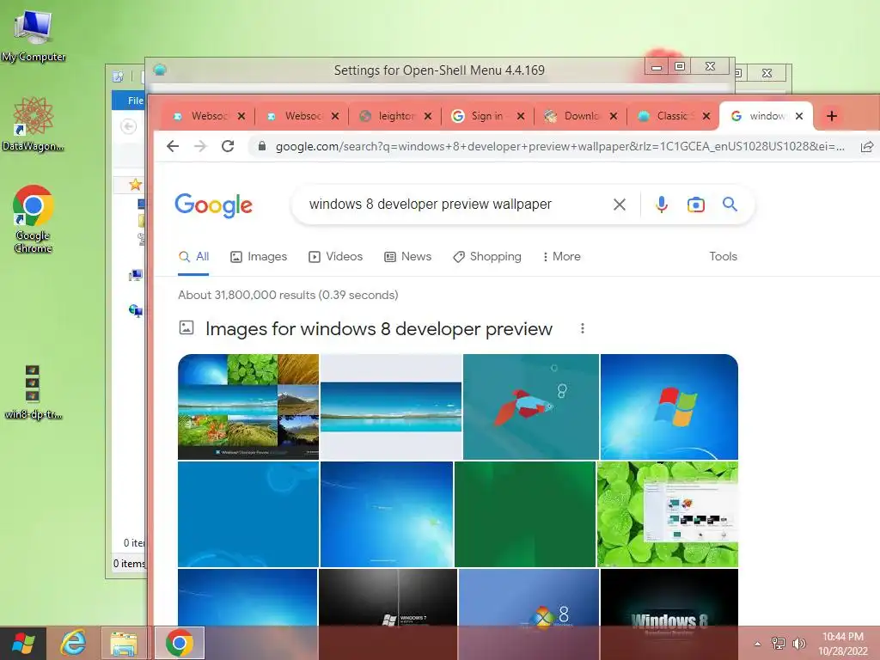Switch to Images results

pos(259,257)
